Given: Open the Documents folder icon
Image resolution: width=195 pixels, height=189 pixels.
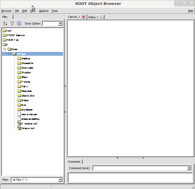Looking at the screenshot, I should 19,63.
